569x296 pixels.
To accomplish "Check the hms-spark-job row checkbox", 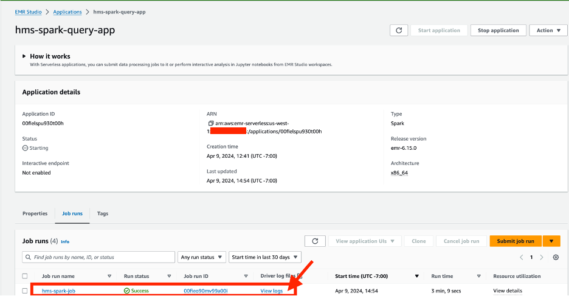I will tap(25, 291).
